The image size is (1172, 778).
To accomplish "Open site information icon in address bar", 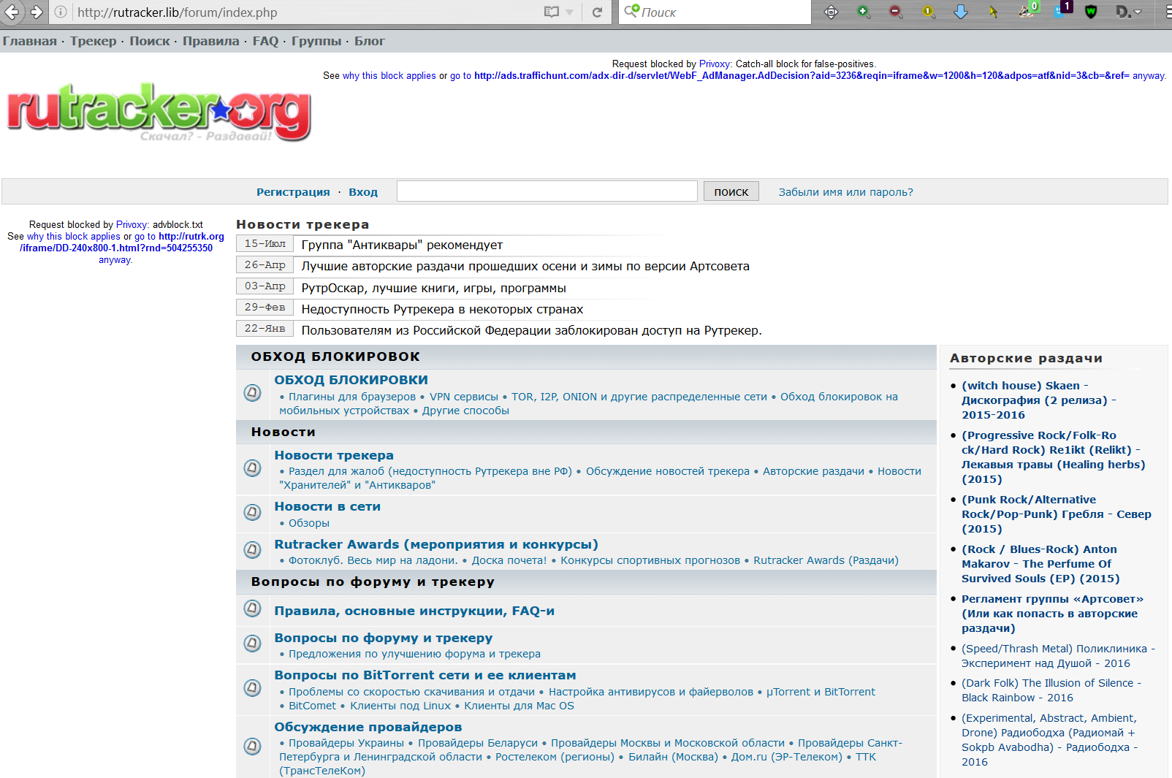I will [x=61, y=12].
